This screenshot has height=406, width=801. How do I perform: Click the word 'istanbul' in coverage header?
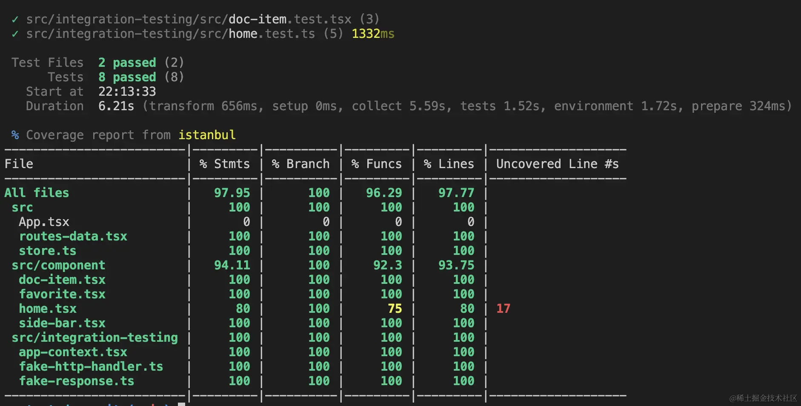pos(207,135)
